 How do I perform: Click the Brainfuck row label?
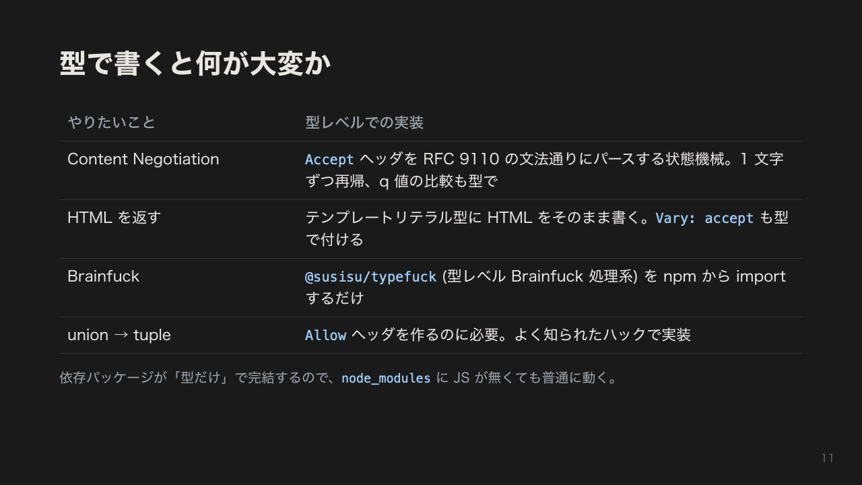click(103, 276)
